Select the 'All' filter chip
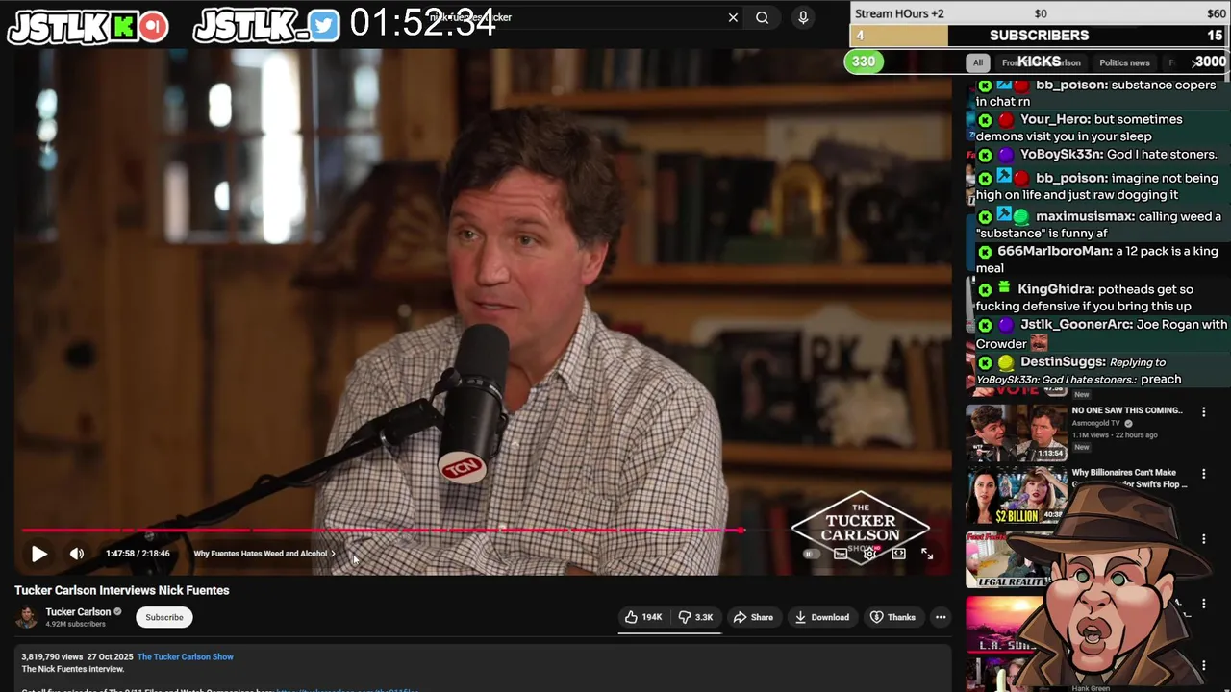 977,62
